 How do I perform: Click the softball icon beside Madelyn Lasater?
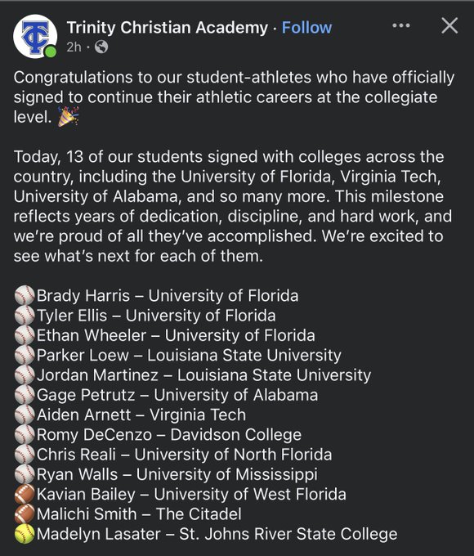pyautogui.click(x=25, y=534)
